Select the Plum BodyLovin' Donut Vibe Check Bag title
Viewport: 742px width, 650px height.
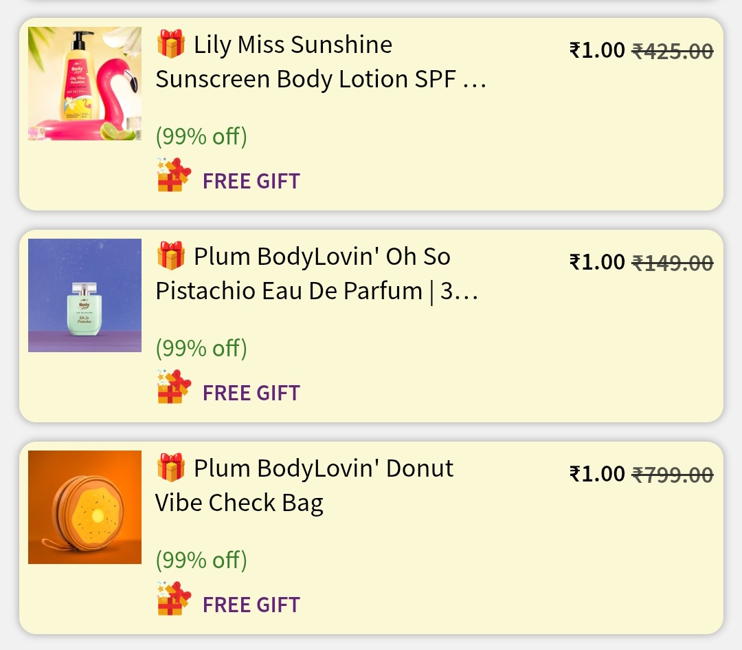pos(304,486)
